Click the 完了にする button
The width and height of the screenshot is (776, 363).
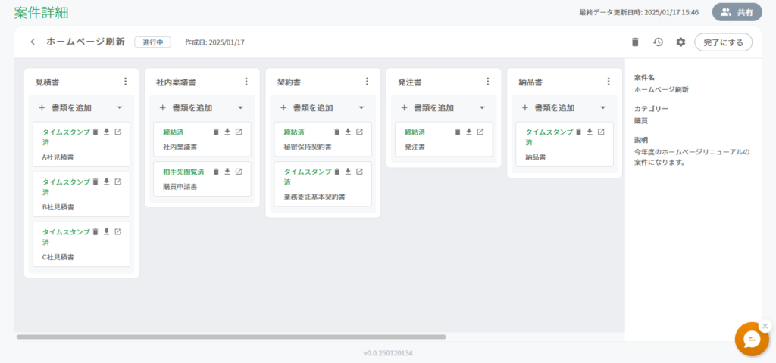pos(723,42)
